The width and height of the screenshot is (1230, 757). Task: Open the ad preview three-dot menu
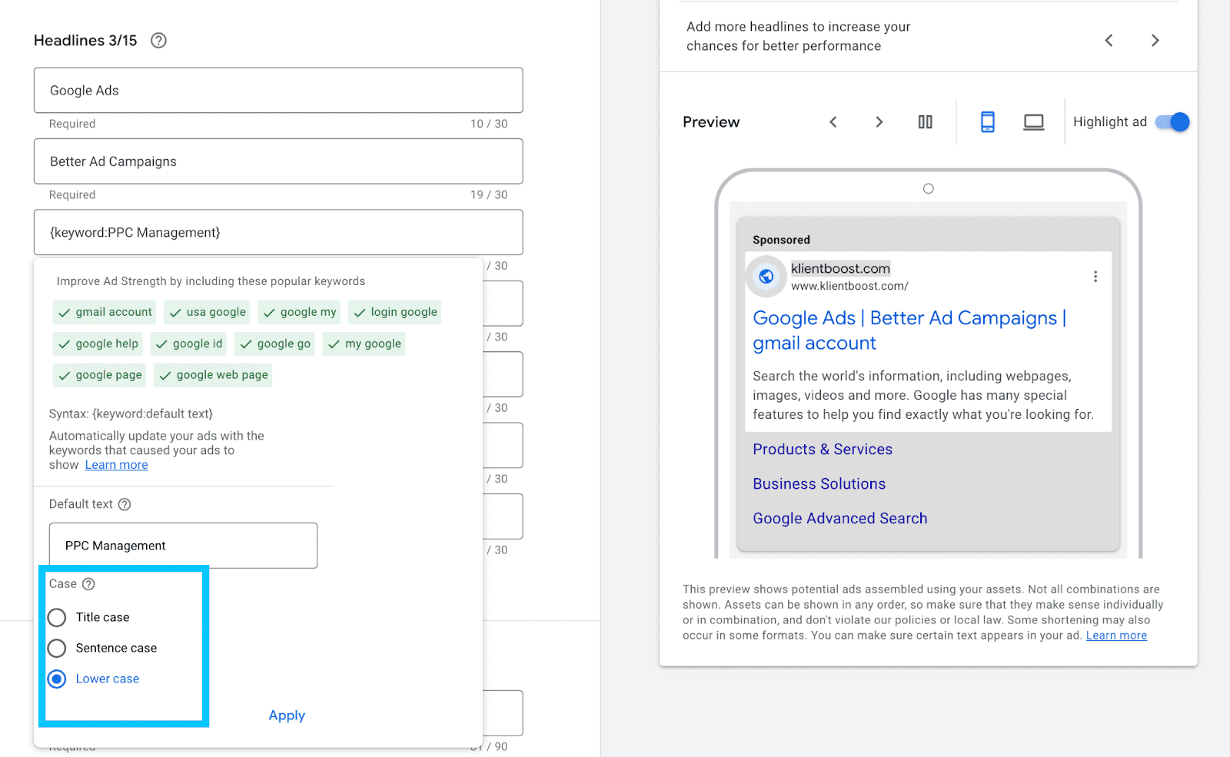click(1095, 277)
